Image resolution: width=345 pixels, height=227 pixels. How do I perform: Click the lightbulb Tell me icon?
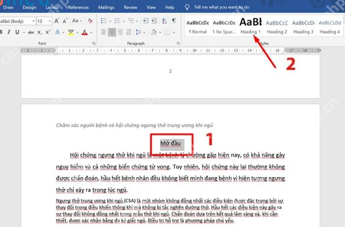tap(187, 7)
